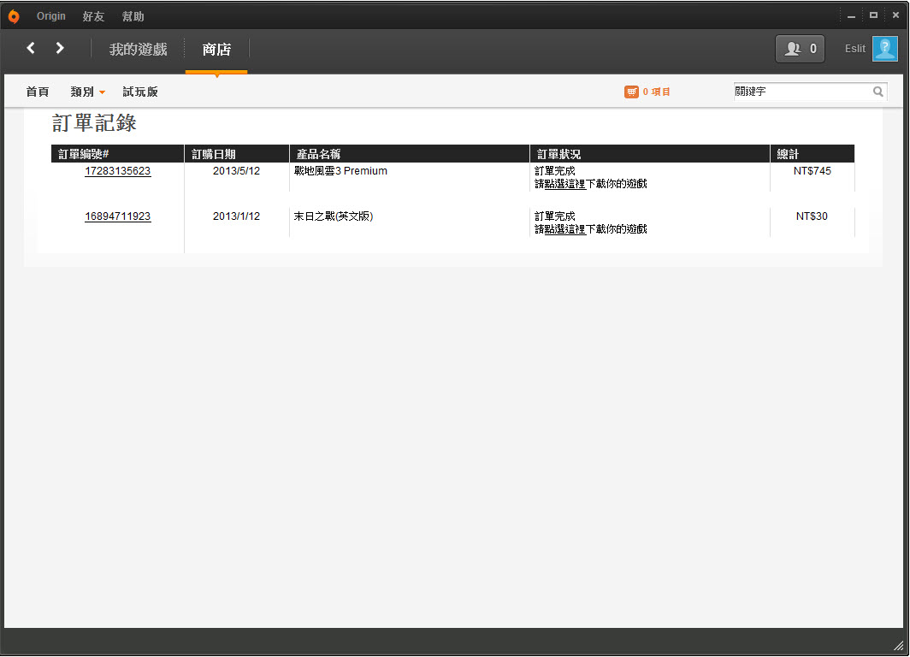Go forward with the right arrow

pos(60,49)
